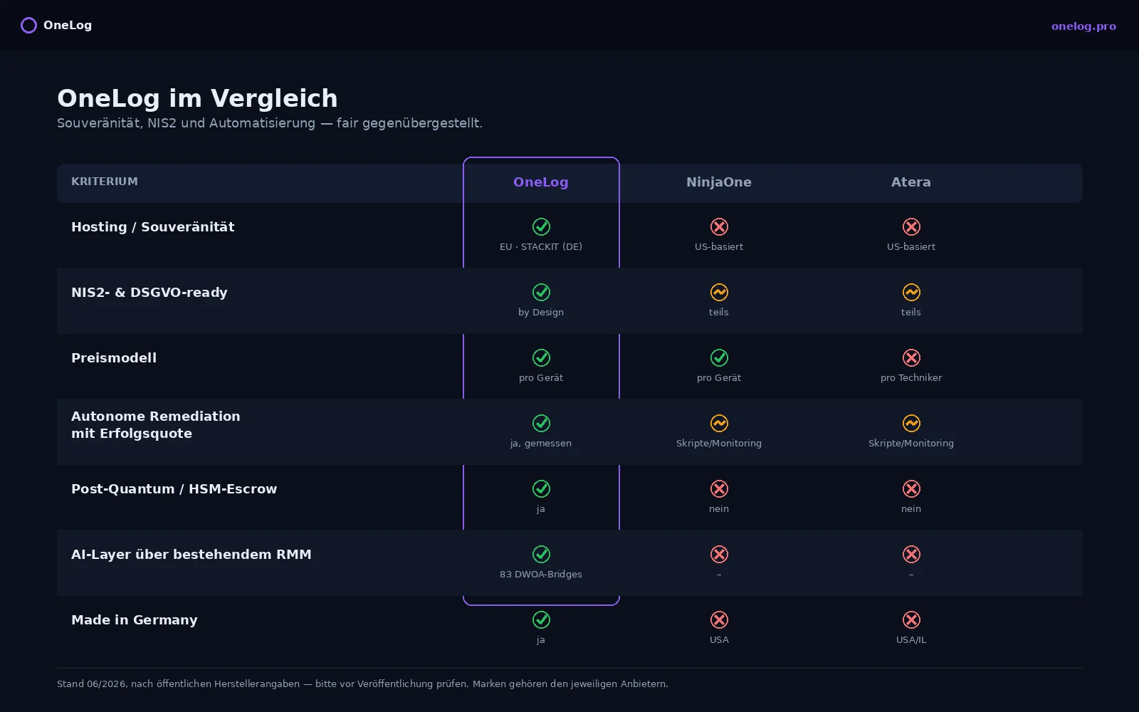This screenshot has height=712, width=1139.
Task: Click the '83 DWOA-Bridges' caption
Action: (541, 575)
